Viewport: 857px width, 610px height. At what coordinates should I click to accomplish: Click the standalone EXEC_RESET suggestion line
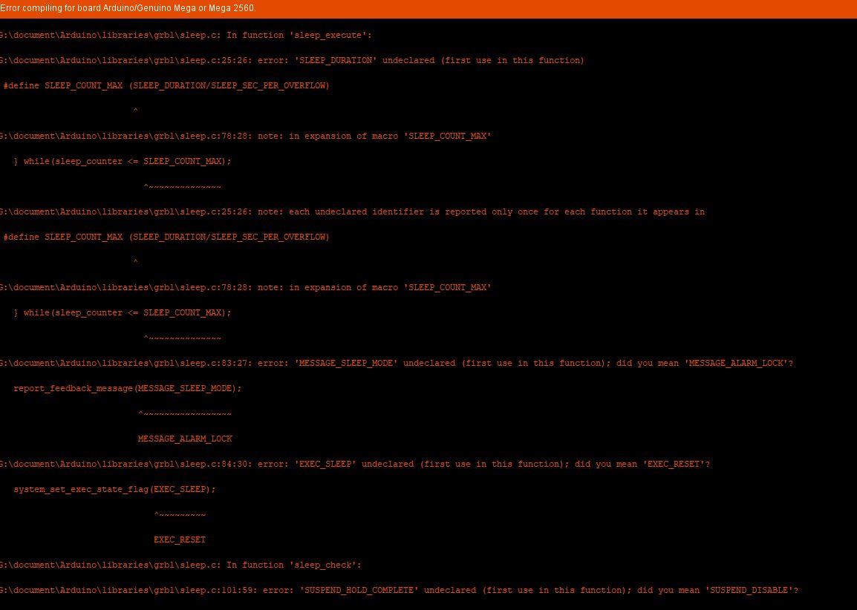point(180,540)
